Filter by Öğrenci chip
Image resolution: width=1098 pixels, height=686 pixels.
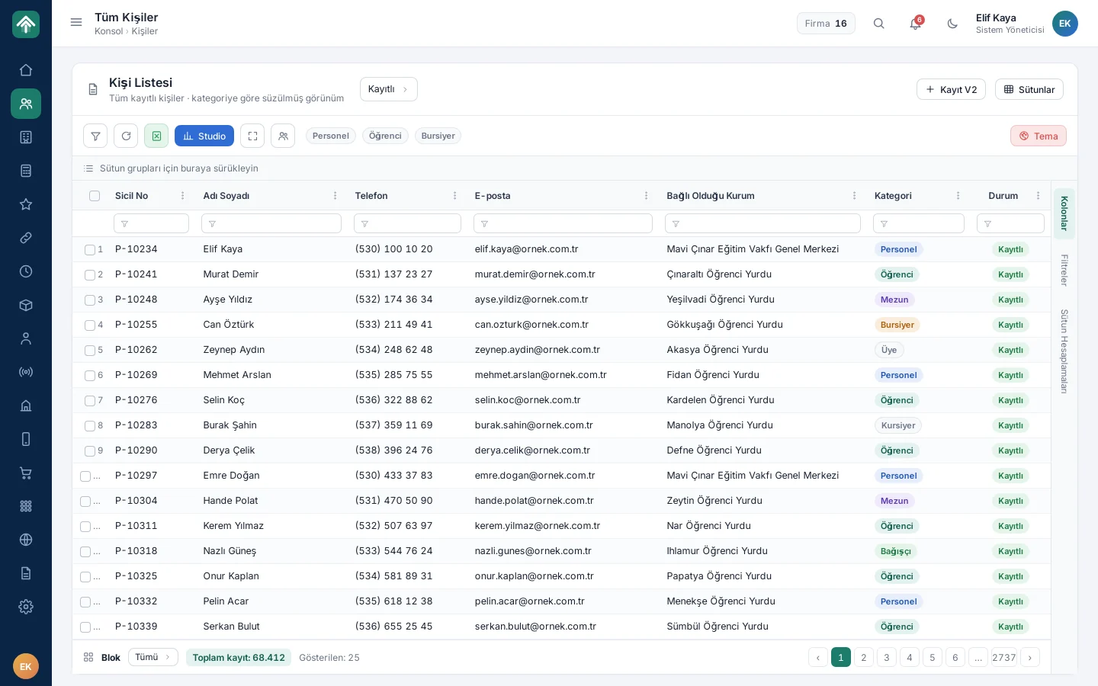385,136
